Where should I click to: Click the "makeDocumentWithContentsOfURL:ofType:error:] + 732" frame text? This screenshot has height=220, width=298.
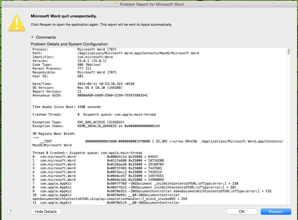click(x=222, y=191)
